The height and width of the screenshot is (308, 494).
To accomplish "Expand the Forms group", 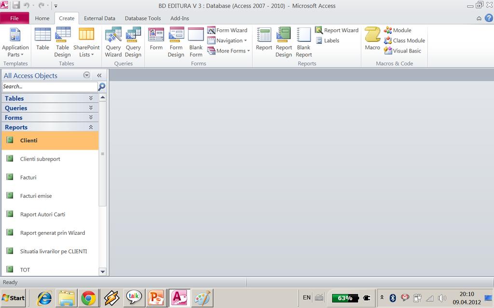I will (50, 117).
